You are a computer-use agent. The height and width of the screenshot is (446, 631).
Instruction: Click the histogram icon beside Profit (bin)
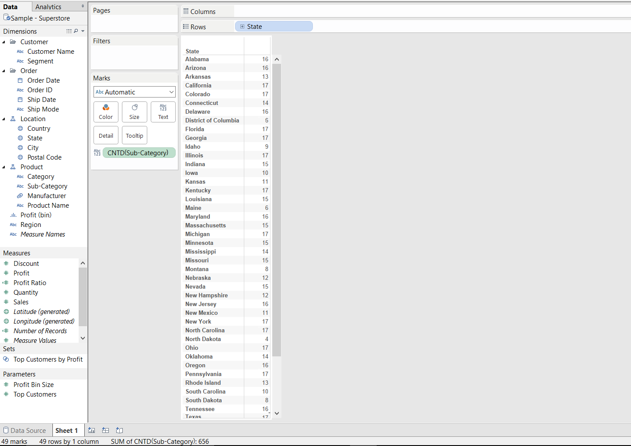click(x=13, y=215)
